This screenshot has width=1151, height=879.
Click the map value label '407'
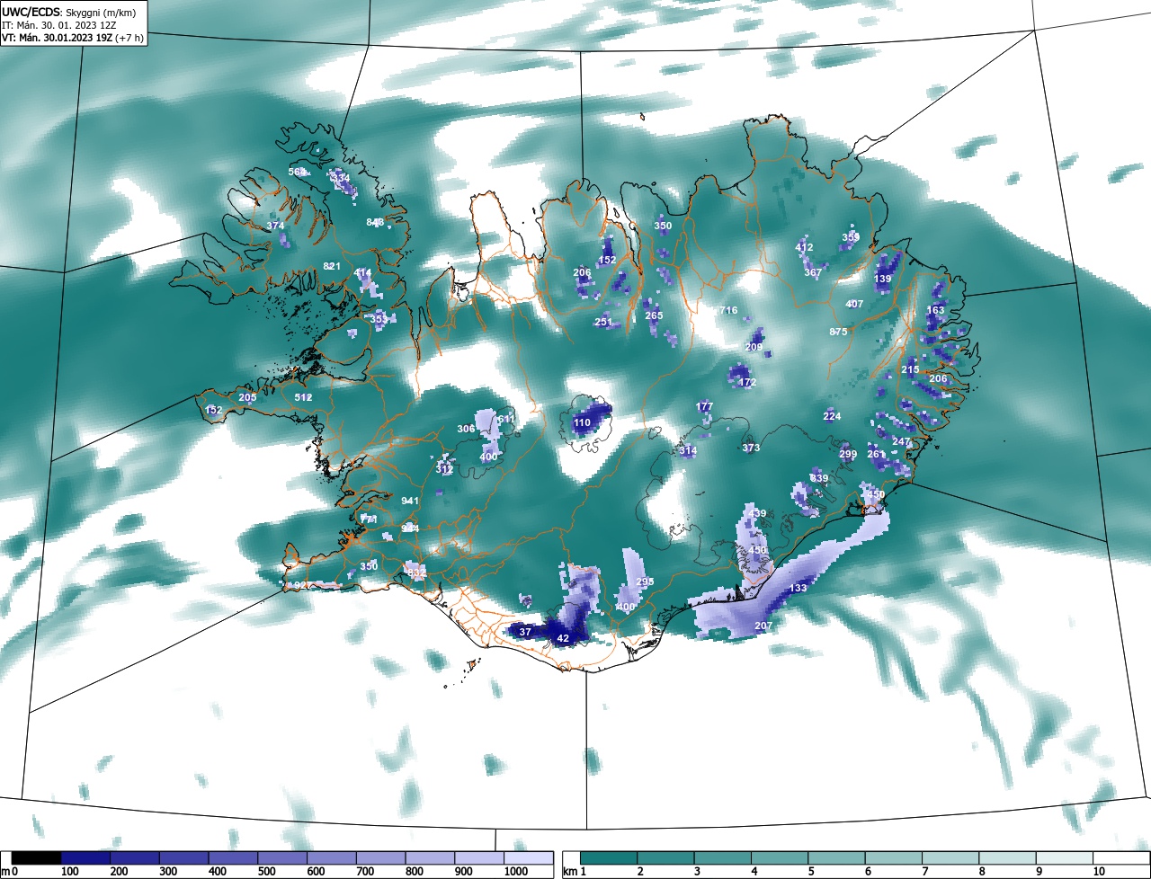854,304
